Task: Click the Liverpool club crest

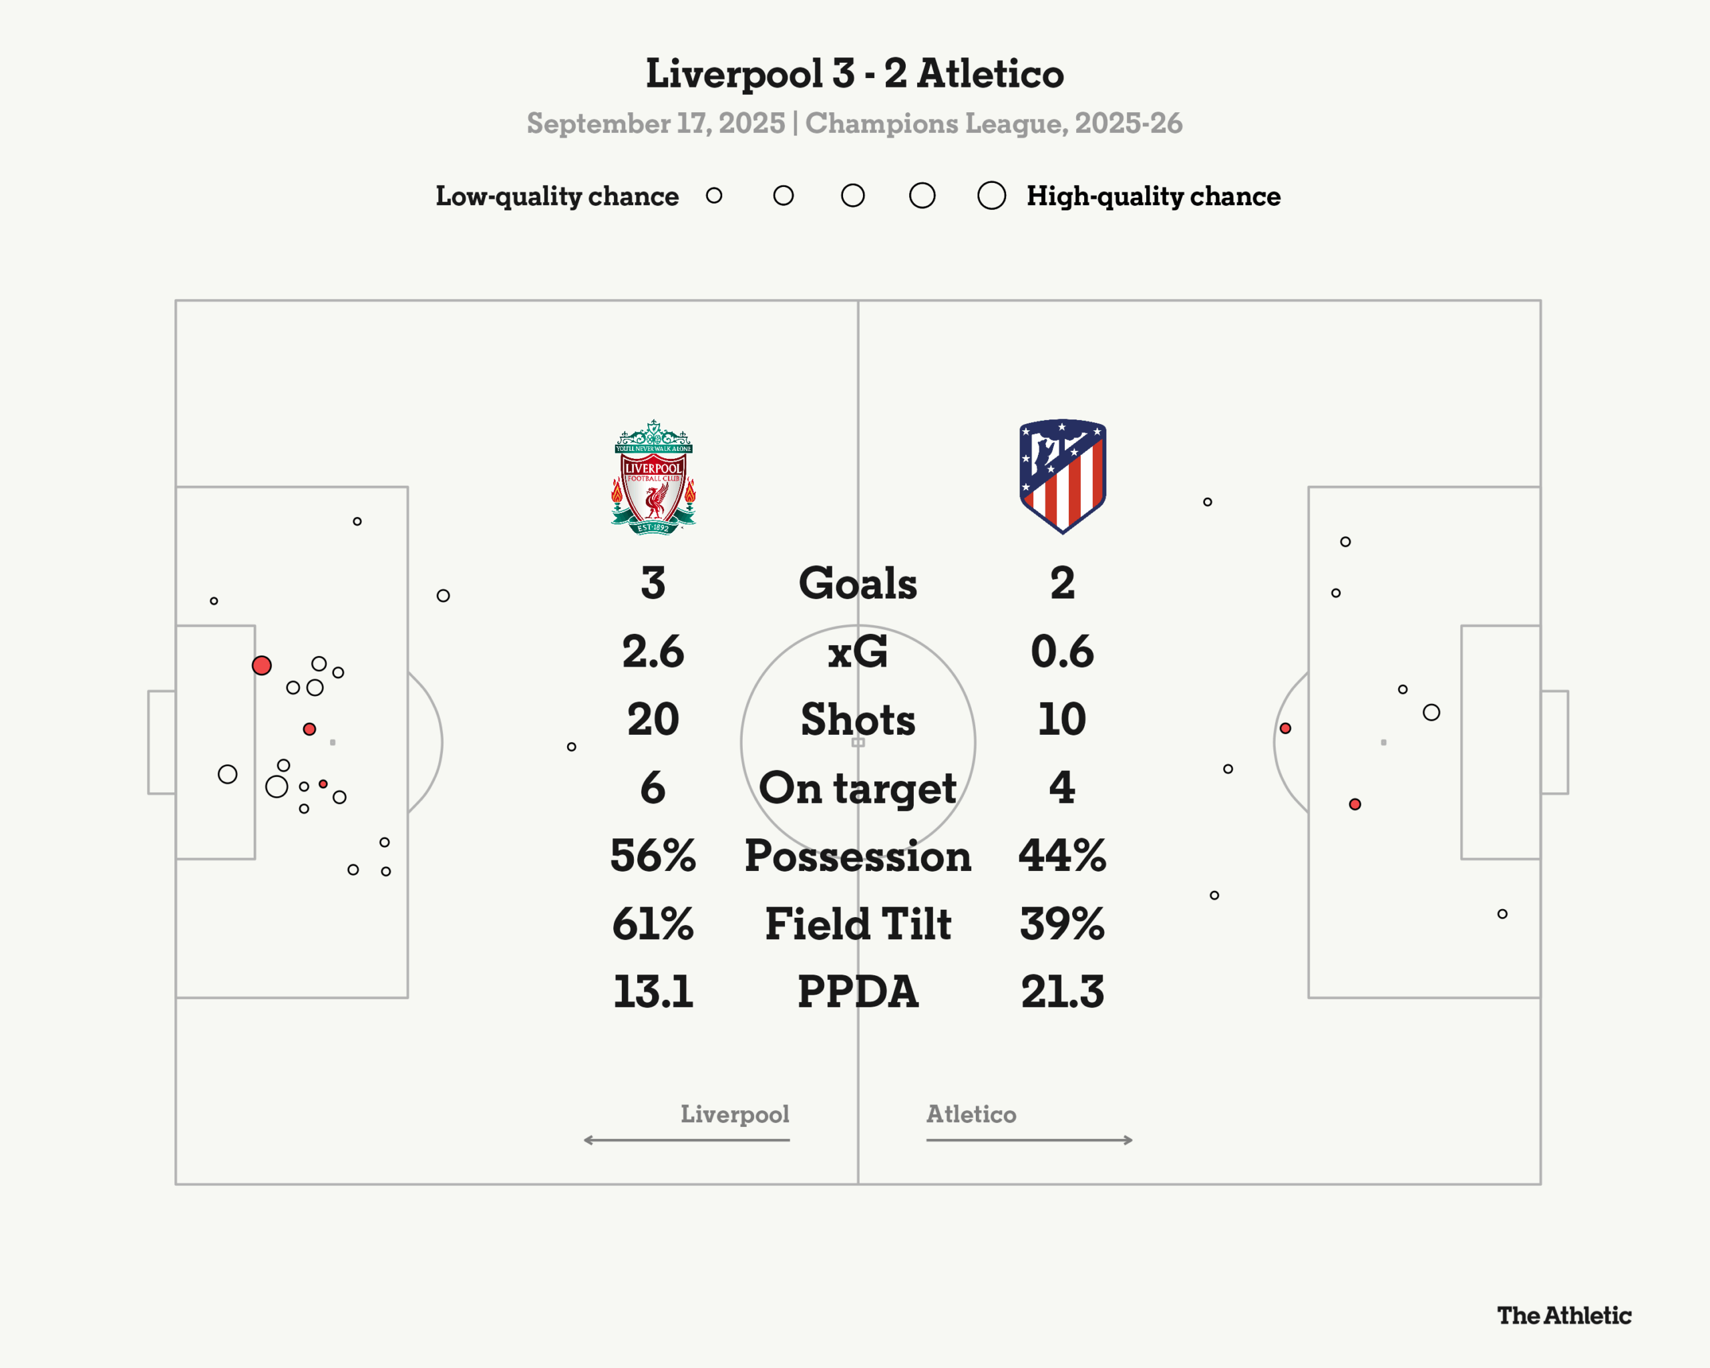Action: (653, 478)
